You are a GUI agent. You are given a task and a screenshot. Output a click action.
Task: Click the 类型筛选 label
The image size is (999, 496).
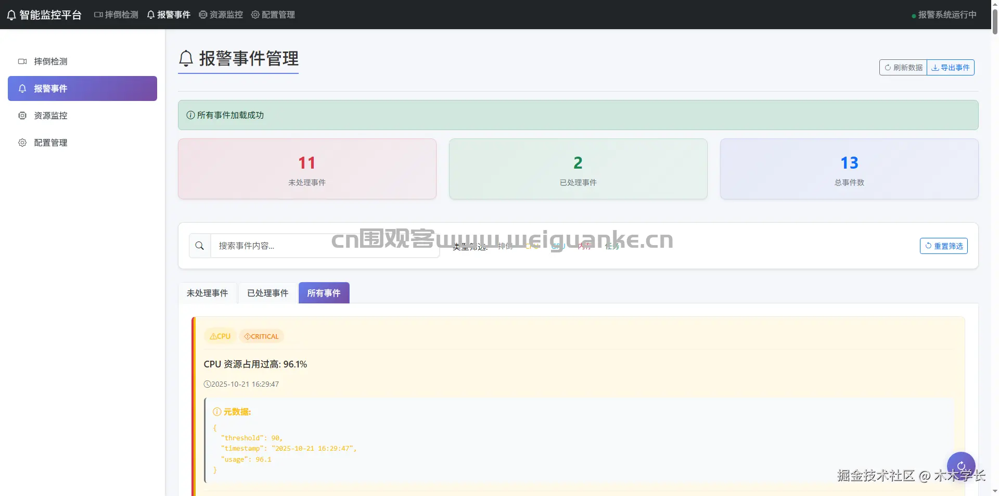[470, 246]
